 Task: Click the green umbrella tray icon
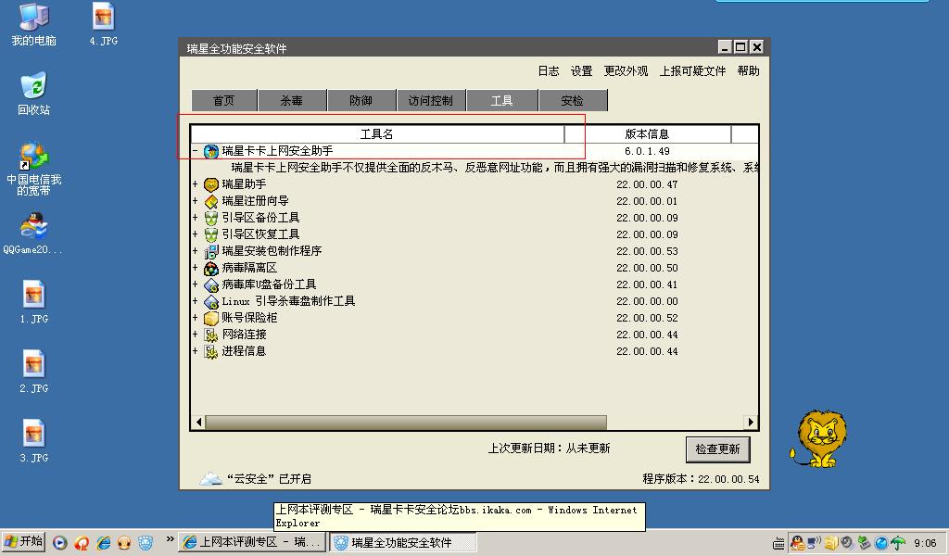tap(897, 543)
